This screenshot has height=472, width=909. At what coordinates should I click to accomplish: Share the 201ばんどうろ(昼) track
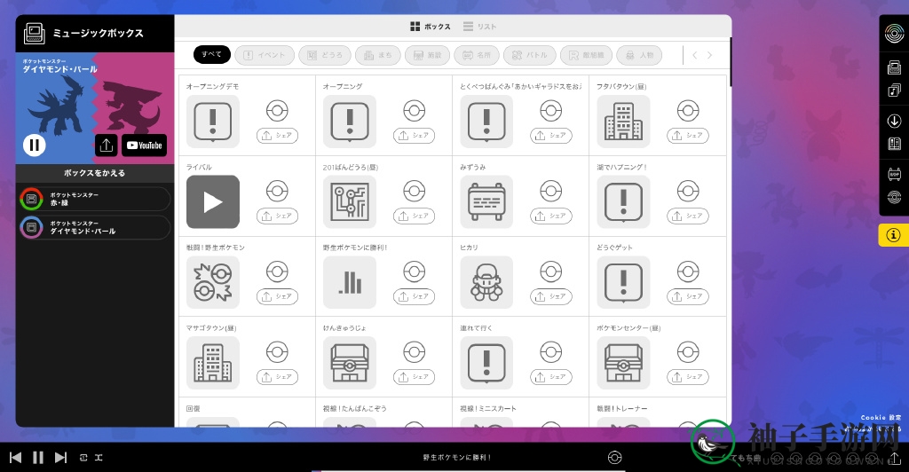coord(414,216)
